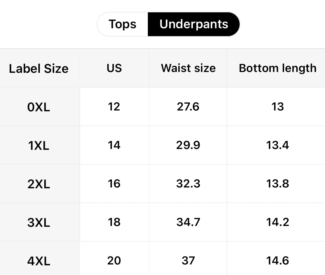325x275 pixels.
Task: Click the 13.4 bottom length cell
Action: 278,145
